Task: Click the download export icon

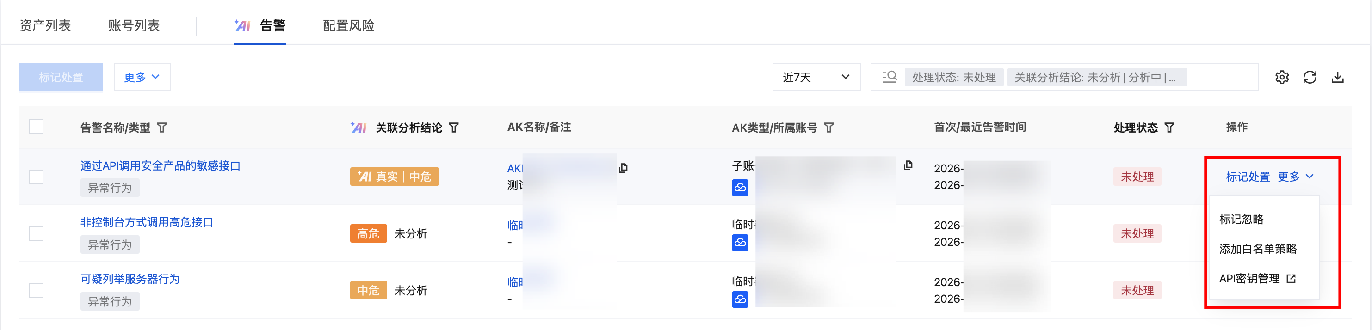Action: (1337, 78)
